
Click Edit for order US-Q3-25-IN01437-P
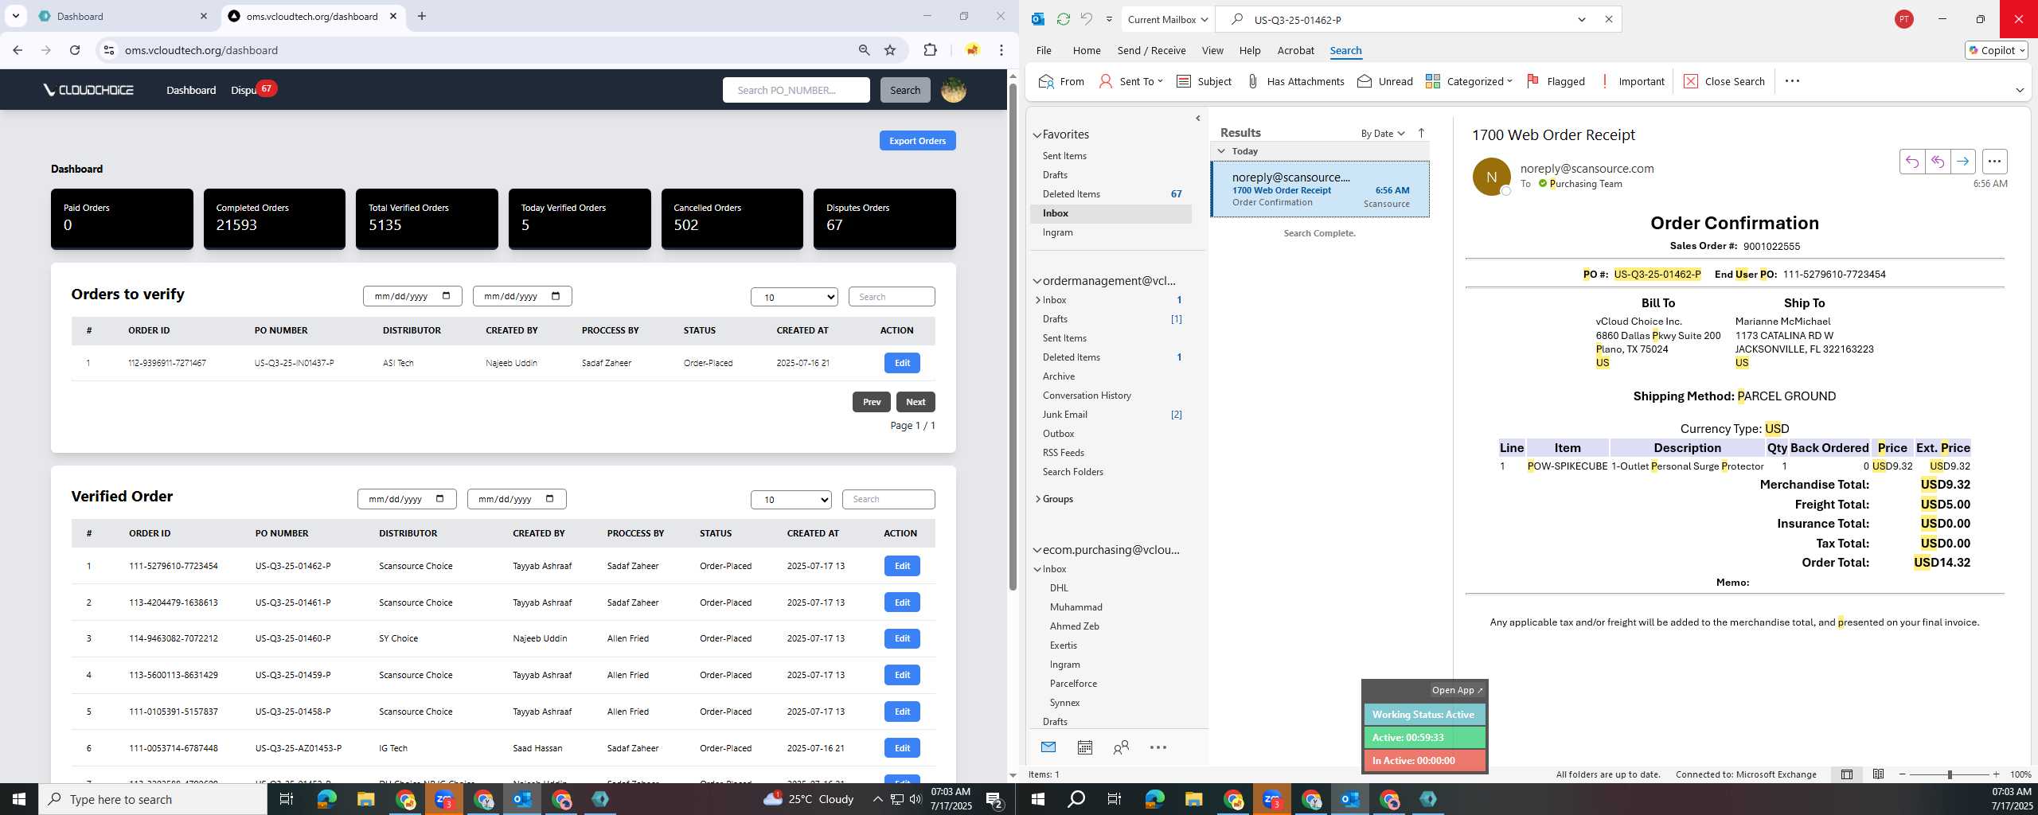[x=901, y=363]
